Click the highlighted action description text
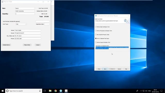This screenshot has height=93, width=165. [112, 48]
